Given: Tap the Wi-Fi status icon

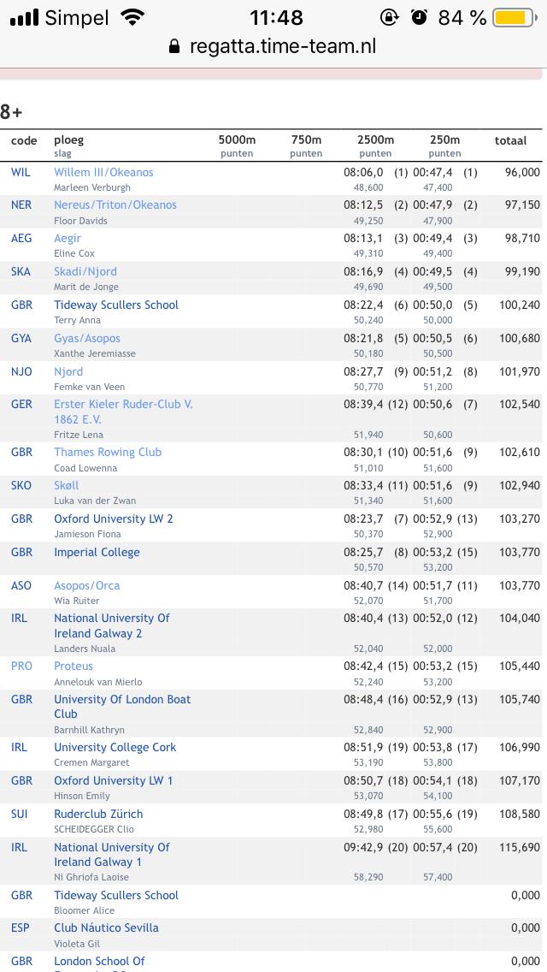Looking at the screenshot, I should tap(131, 17).
